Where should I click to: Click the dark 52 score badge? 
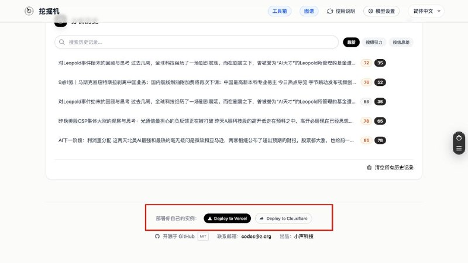click(x=380, y=82)
